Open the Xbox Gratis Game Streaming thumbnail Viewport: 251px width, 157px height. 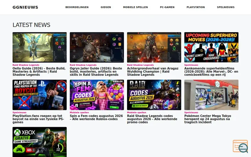(x=40, y=142)
